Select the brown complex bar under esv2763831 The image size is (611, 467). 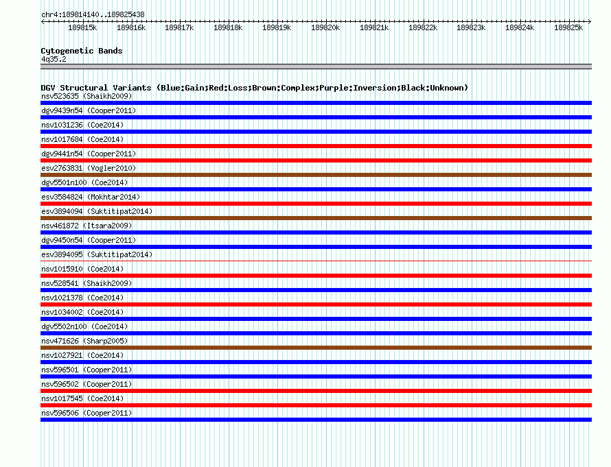tap(316, 175)
